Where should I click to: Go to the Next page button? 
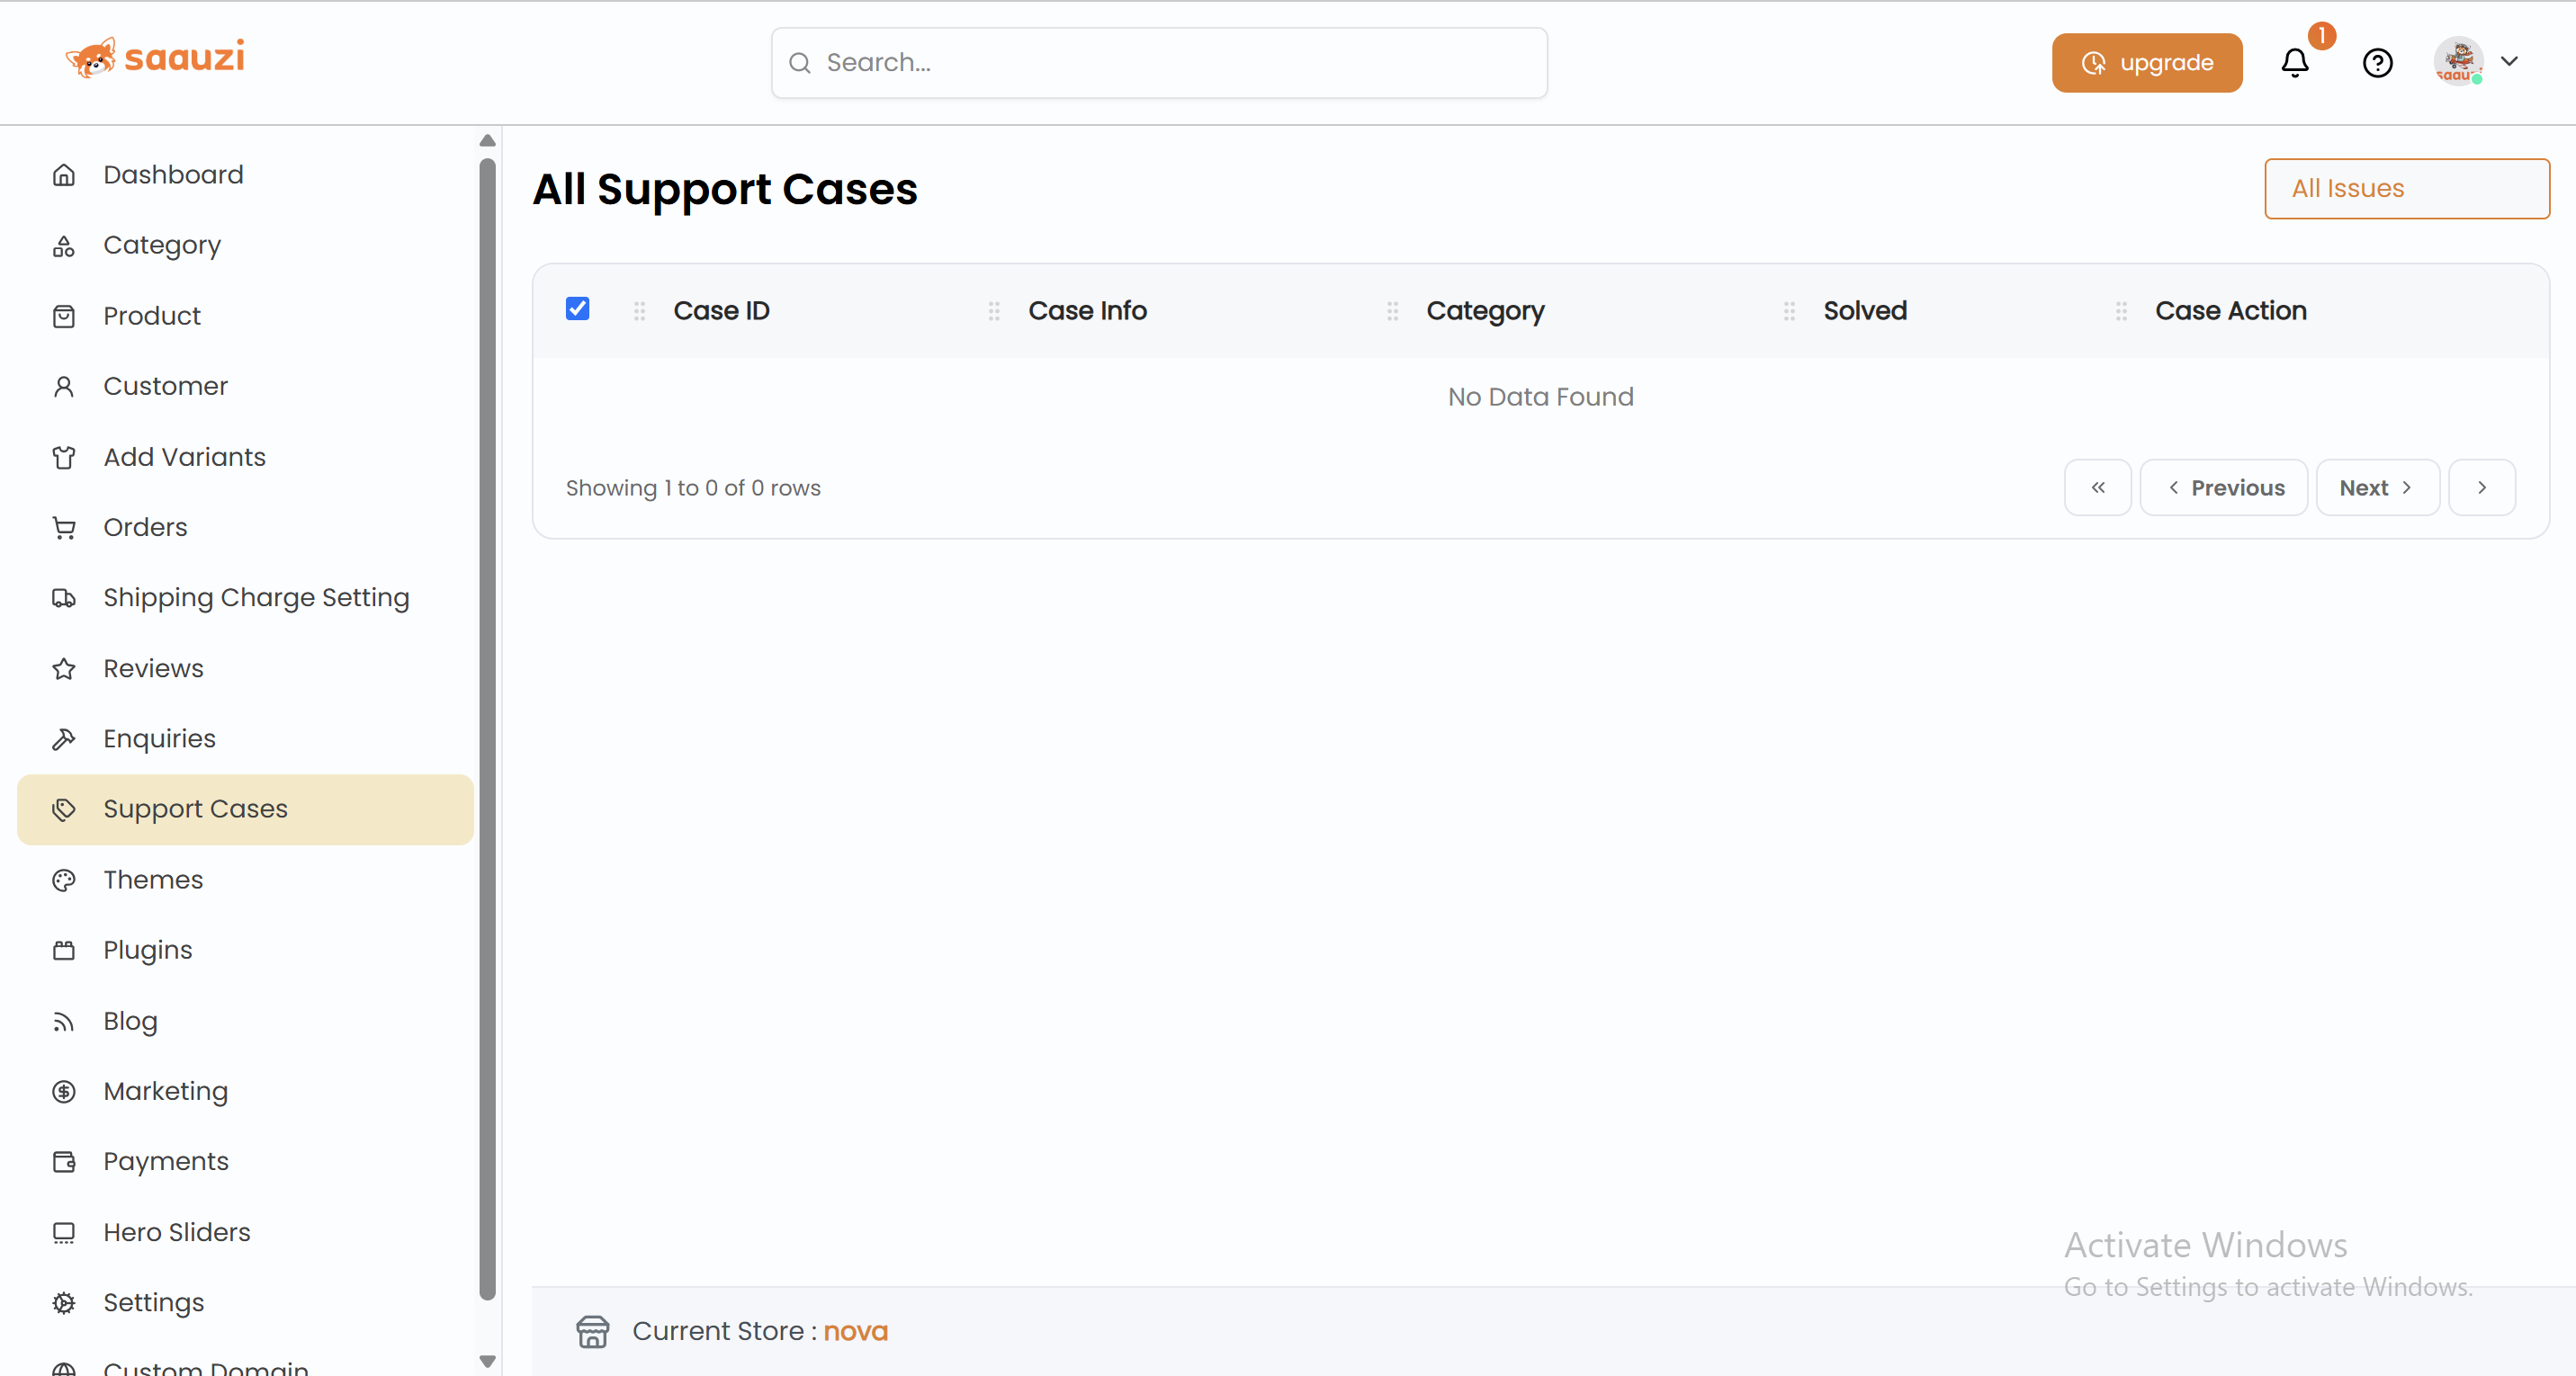pos(2377,487)
